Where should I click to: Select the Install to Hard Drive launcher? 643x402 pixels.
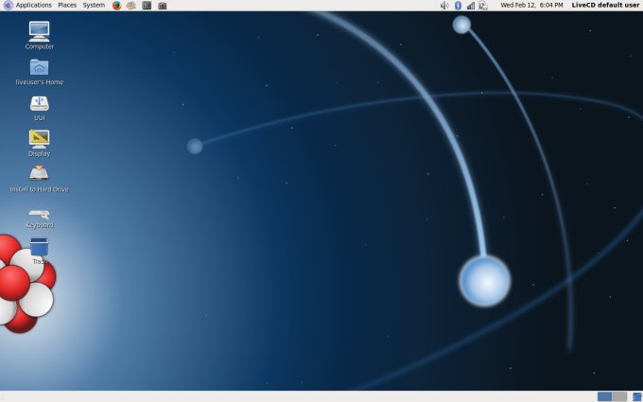pyautogui.click(x=40, y=179)
